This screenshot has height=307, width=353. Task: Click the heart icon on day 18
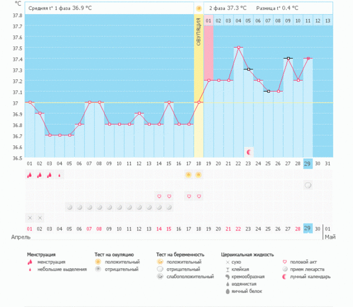click(198, 196)
